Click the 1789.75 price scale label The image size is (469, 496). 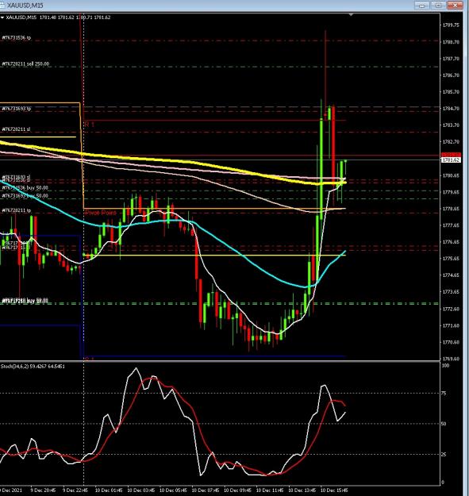[x=451, y=25]
